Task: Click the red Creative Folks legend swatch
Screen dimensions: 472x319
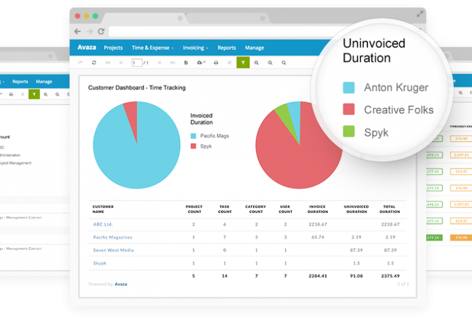Action: pyautogui.click(x=348, y=110)
